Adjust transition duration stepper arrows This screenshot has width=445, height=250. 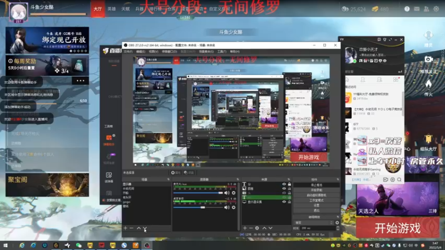338,228
